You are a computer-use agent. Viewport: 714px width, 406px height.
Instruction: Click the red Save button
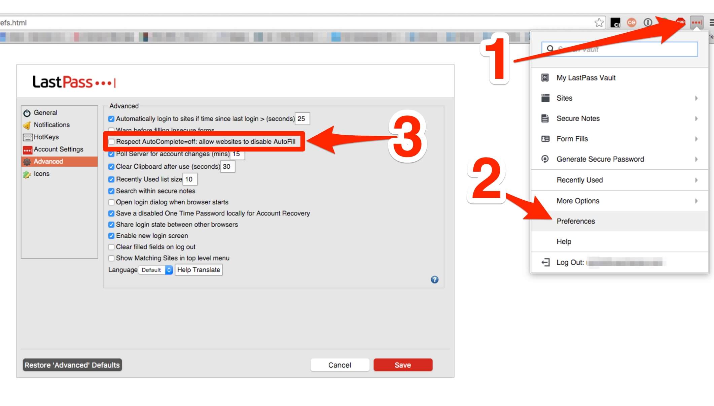403,365
